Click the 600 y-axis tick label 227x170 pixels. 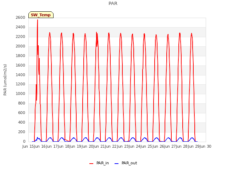click(x=22, y=113)
